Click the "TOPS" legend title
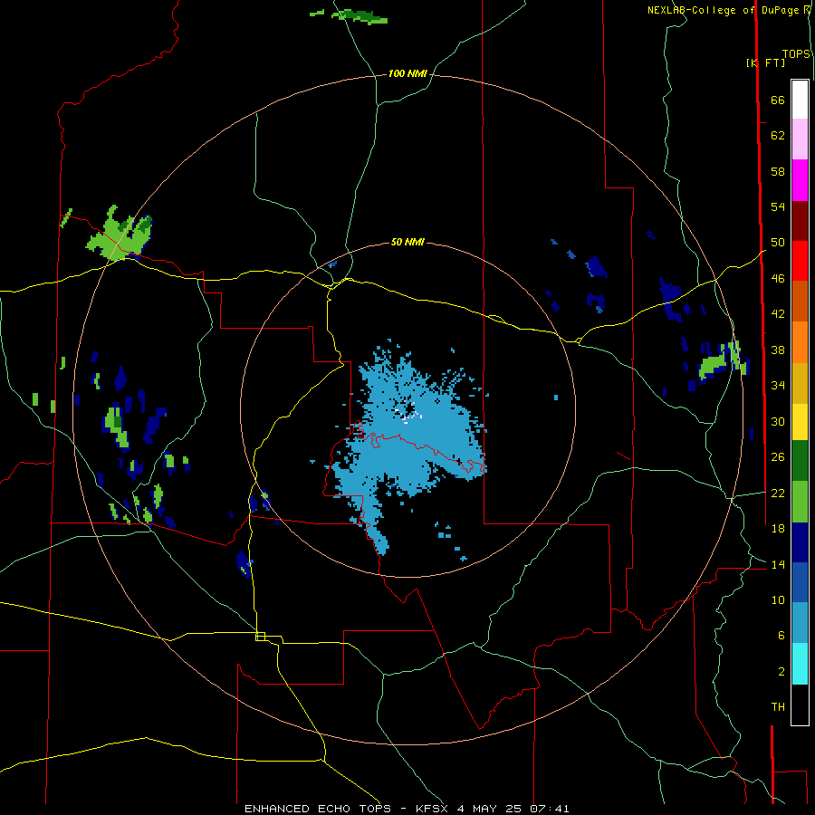This screenshot has height=815, width=815. pos(796,53)
